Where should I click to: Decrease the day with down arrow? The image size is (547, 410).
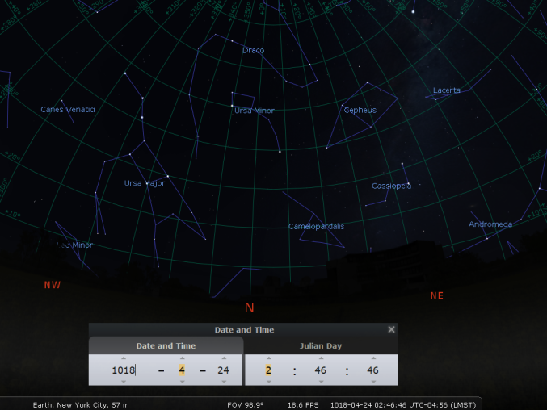[x=224, y=382]
